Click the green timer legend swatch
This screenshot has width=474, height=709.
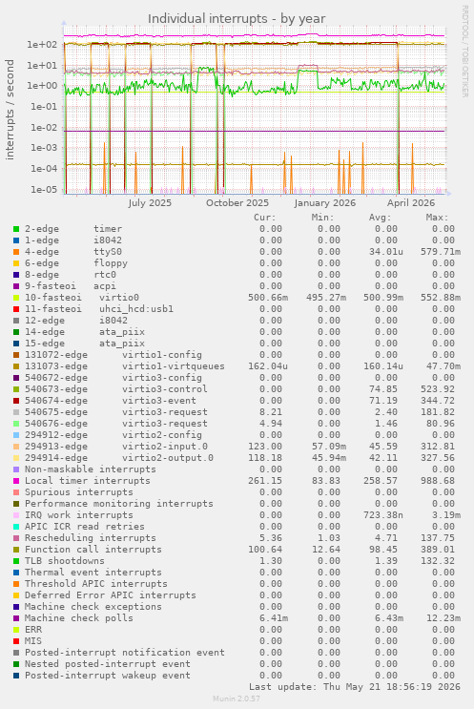tap(16, 229)
